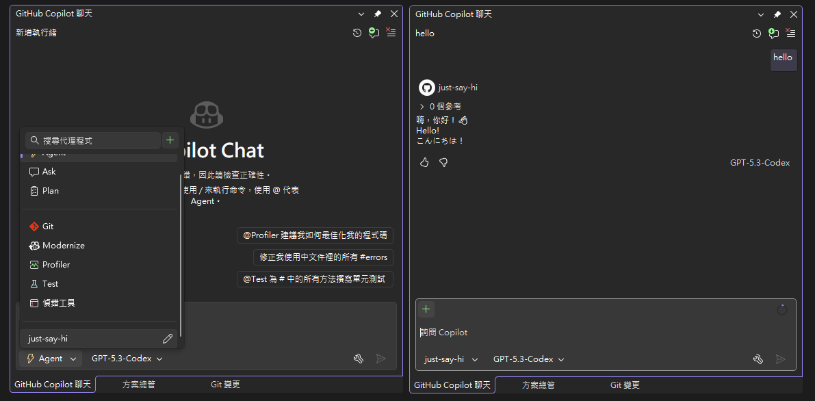This screenshot has height=401, width=815.
Task: Open chat history in left Copilot panel
Action: [357, 33]
